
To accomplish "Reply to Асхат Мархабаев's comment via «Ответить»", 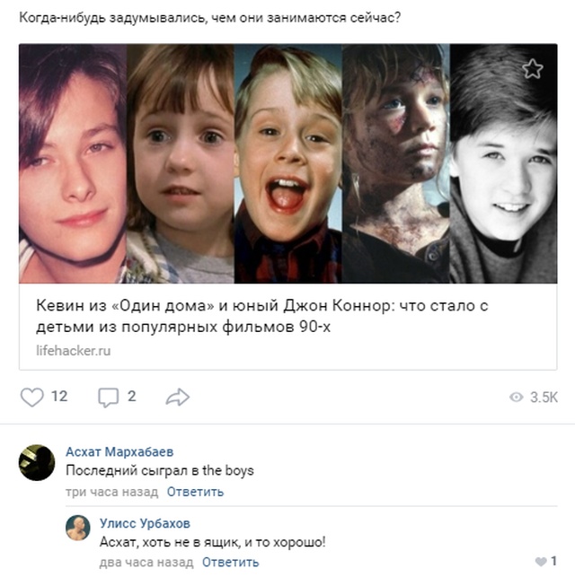I will pyautogui.click(x=195, y=492).
